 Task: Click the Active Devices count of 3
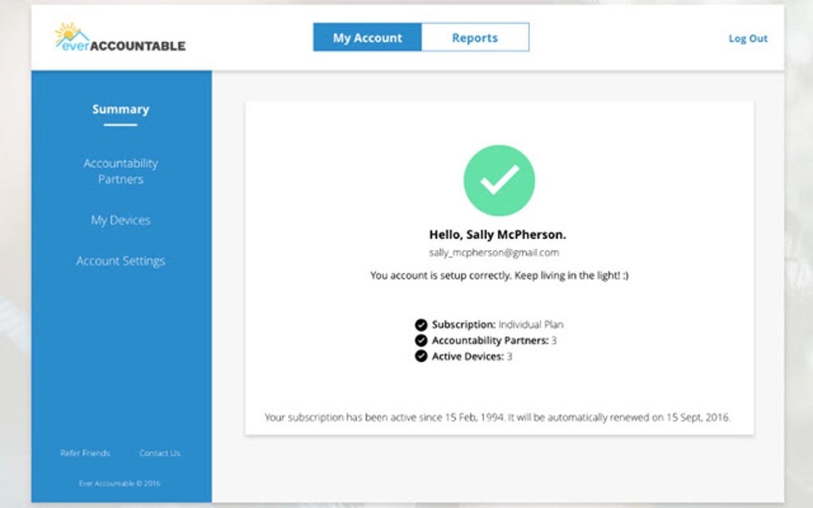tap(509, 356)
